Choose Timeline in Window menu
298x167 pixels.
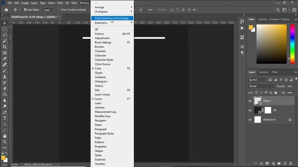pyautogui.click(x=112, y=164)
